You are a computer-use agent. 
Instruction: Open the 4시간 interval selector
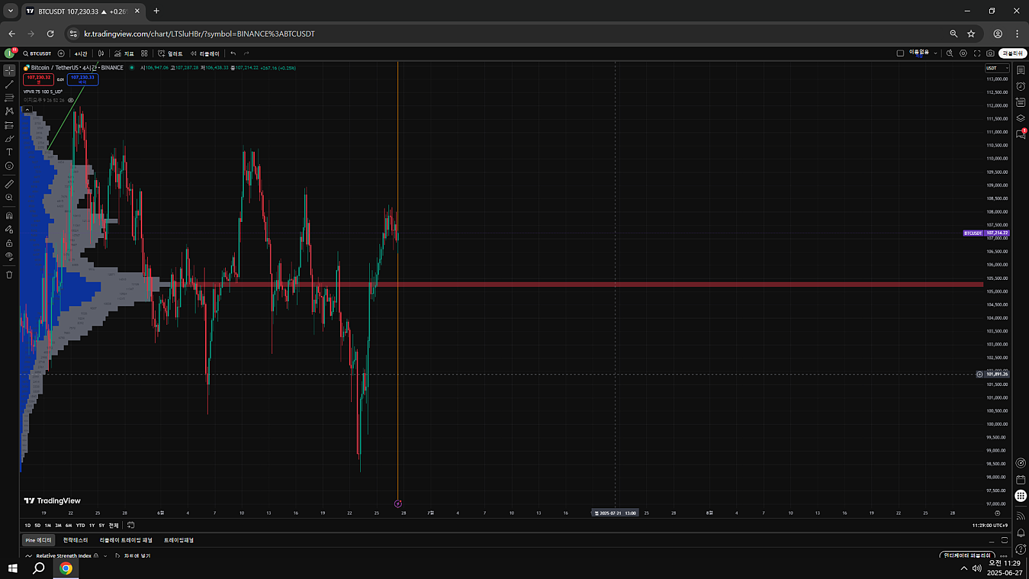(80, 53)
